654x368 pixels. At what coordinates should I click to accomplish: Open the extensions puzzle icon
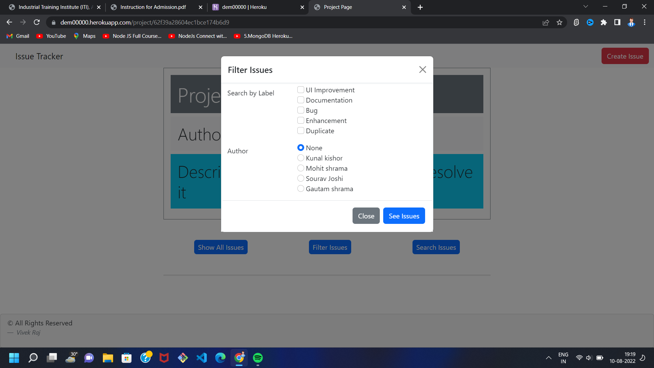(604, 22)
